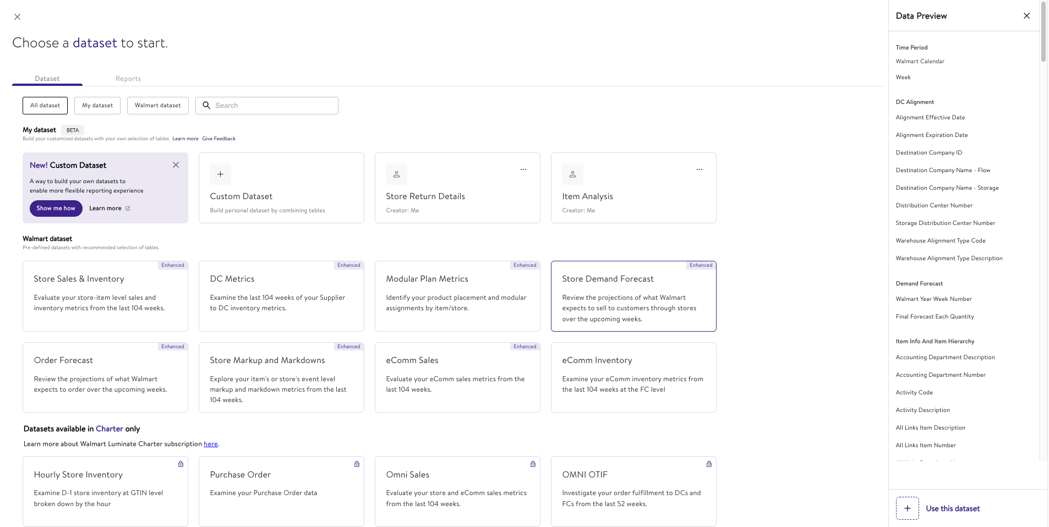
Task: Select the Store Markup and Markdowns card
Action: coord(281,377)
